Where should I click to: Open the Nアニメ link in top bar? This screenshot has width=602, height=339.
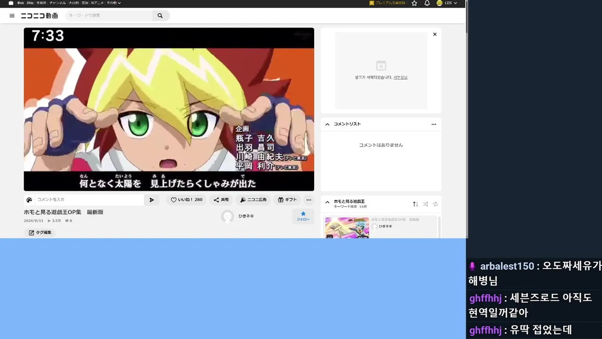[97, 3]
